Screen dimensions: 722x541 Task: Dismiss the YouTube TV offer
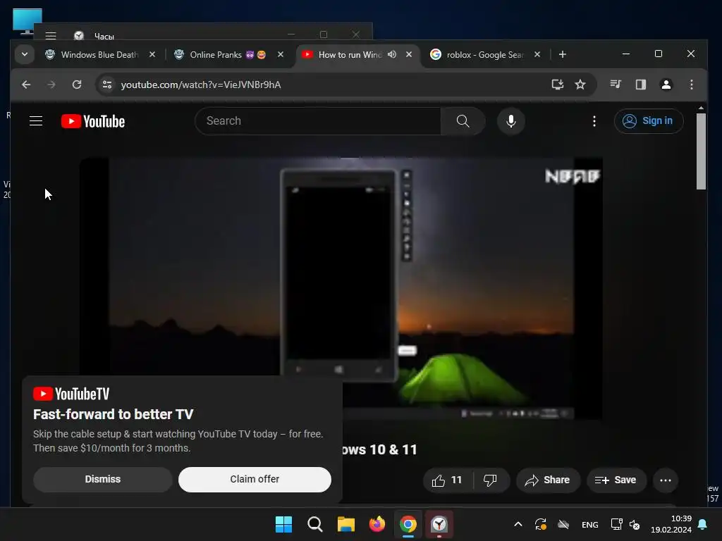(x=103, y=479)
